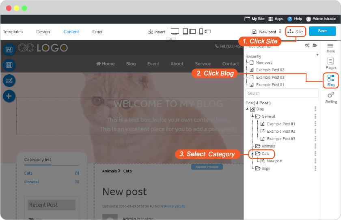Image resolution: width=341 pixels, height=220 pixels.
Task: Click the Master Header label
Action: point(207,167)
